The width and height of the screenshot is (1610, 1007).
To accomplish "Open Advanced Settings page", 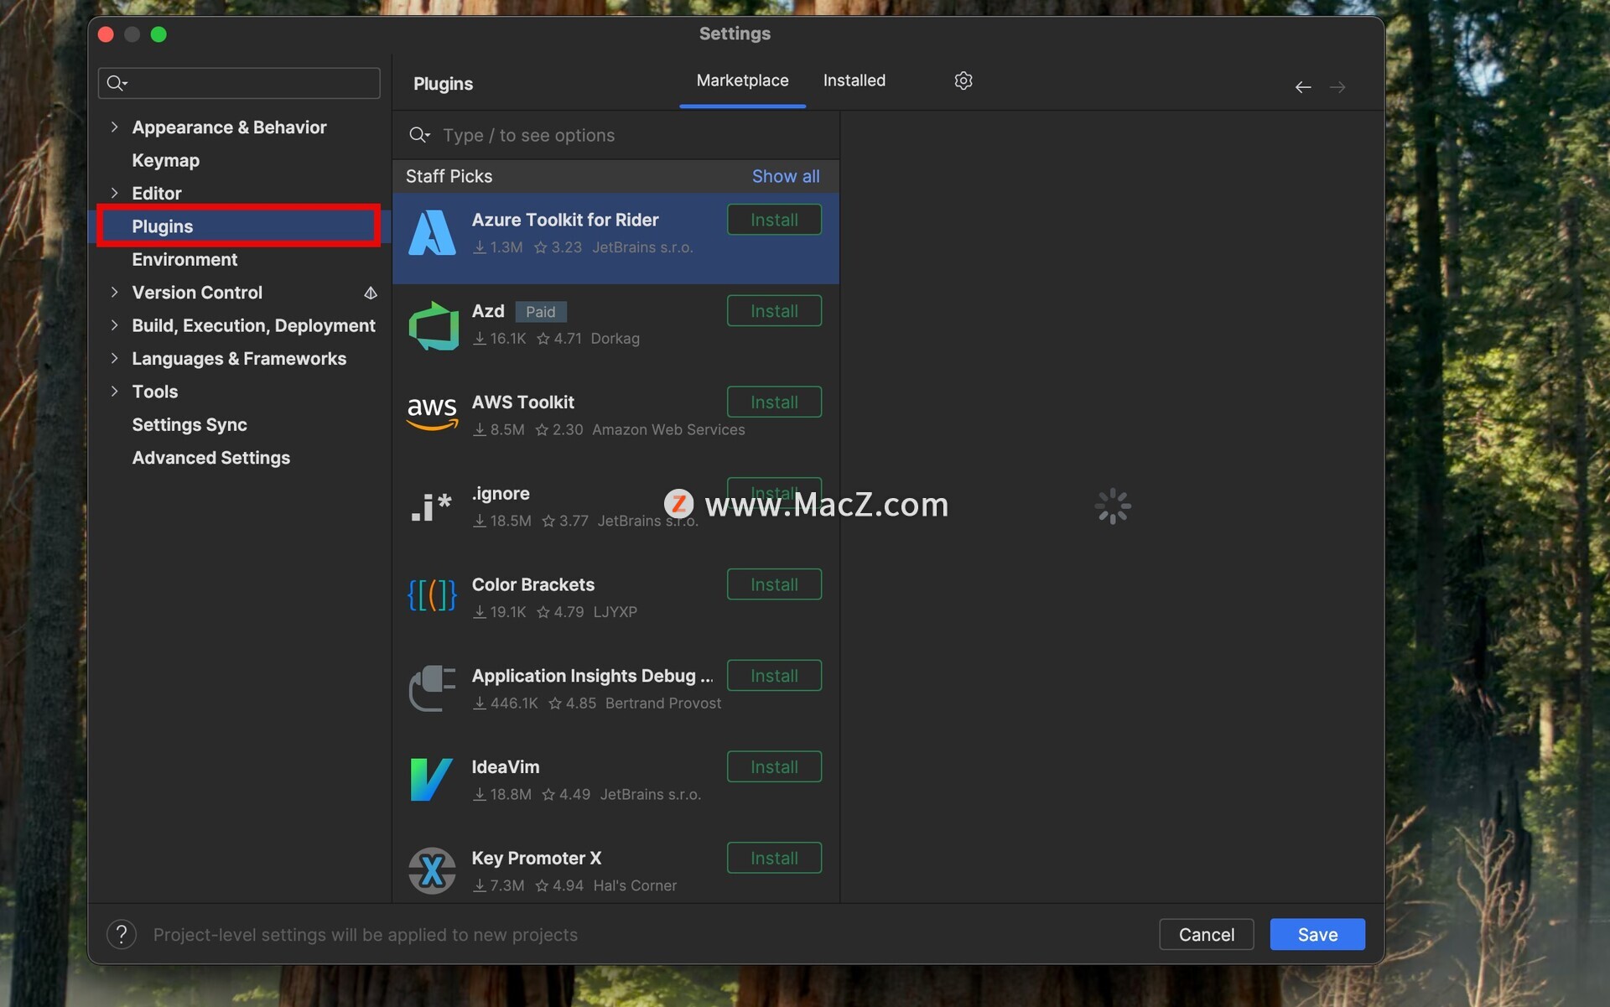I will coord(210,458).
